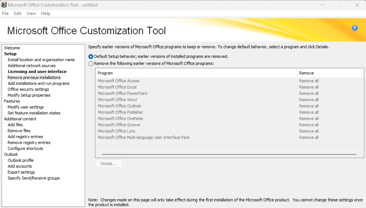Click Remove all value for Excel
This screenshot has height=208, width=366.
coord(309,87)
